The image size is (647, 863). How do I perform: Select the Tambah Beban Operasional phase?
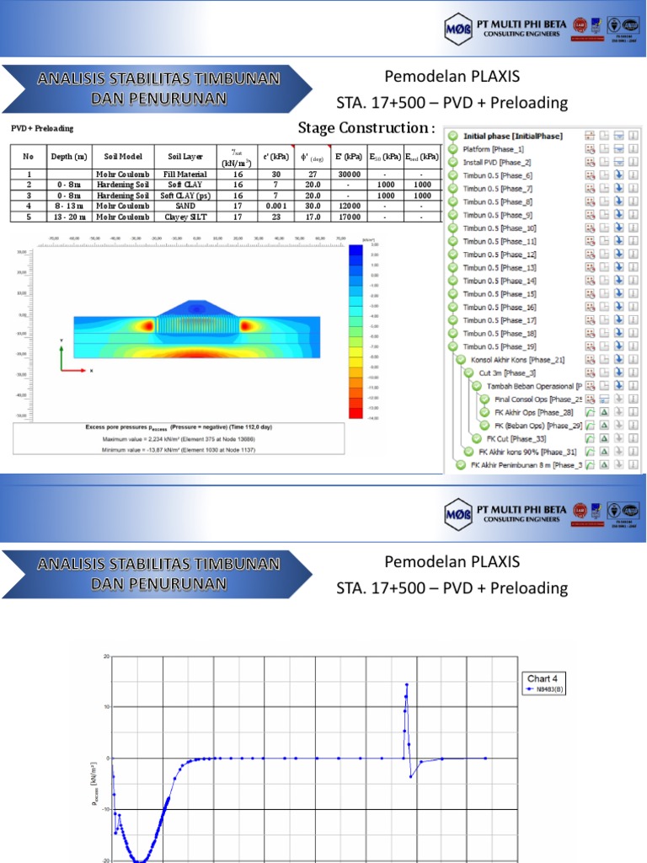(534, 386)
